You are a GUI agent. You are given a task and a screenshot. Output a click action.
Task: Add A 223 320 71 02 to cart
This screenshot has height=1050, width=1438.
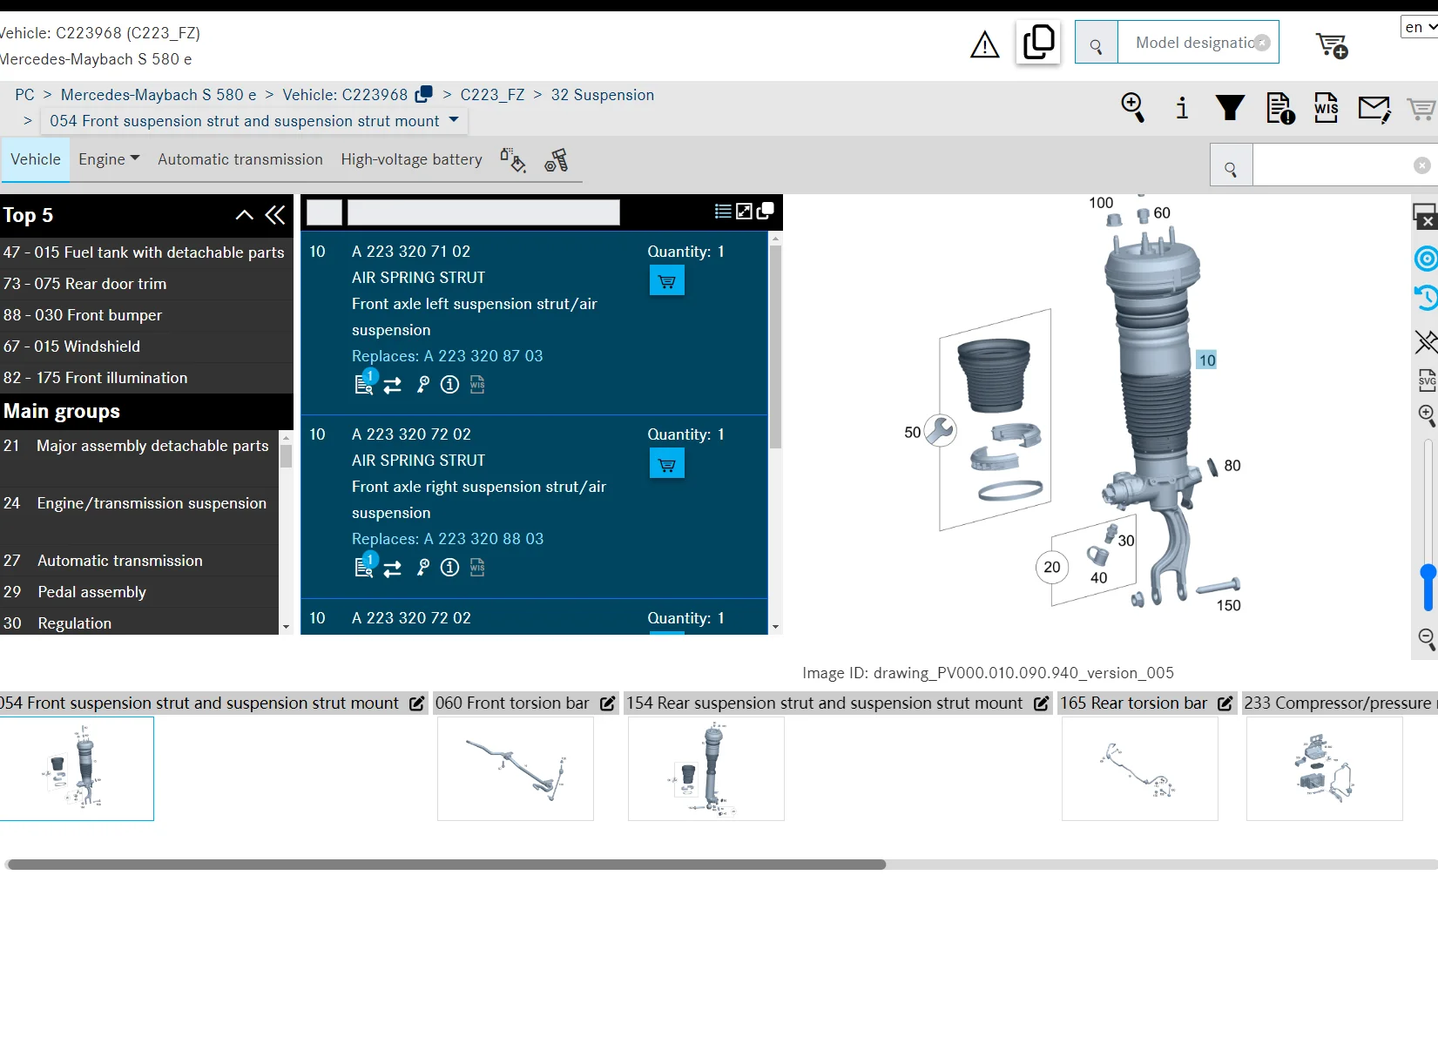coord(667,280)
